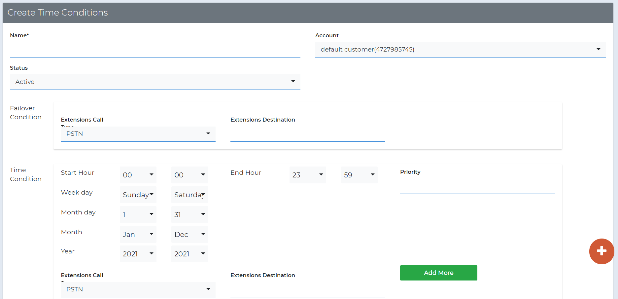Image resolution: width=618 pixels, height=299 pixels.
Task: Open the start Year dropdown showing 2021
Action: coord(138,254)
